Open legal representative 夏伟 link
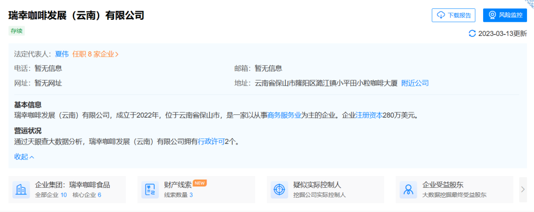534x212 pixels. click(x=62, y=54)
